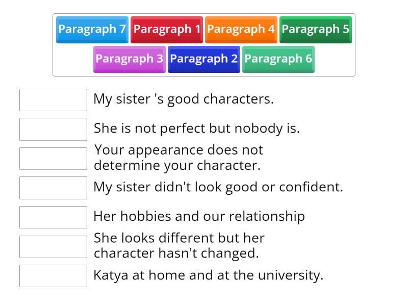Select the answer slot for 'Her hobbies and our relationship'
408x306 pixels.
tap(53, 217)
